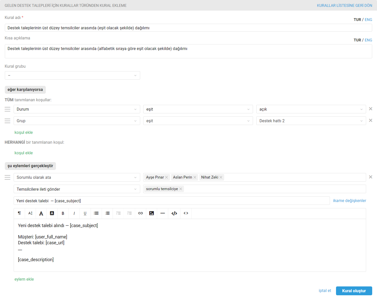Remove Aslan Perin from assignees
Viewport: 377px width, 300px height.
tap(195, 177)
